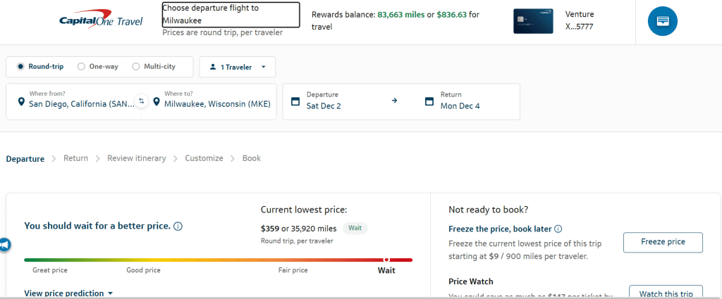The width and height of the screenshot is (722, 299).
Task: Select the Multi-city option
Action: [x=154, y=67]
